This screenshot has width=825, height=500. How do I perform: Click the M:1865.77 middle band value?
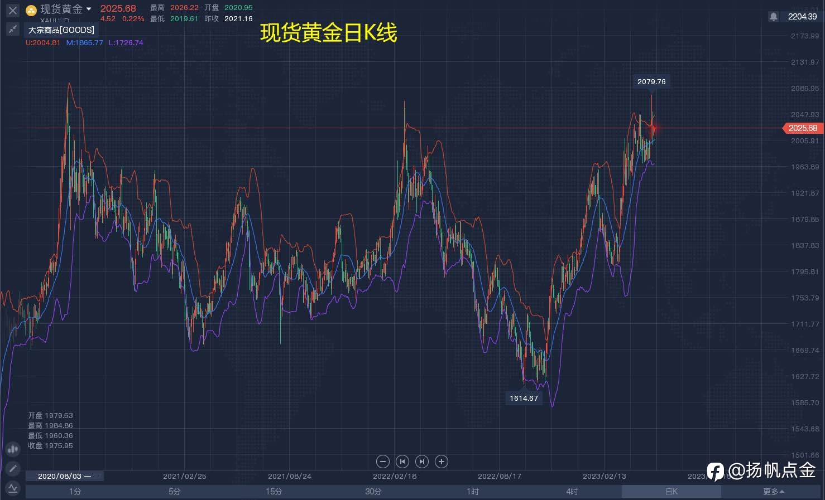click(x=84, y=43)
